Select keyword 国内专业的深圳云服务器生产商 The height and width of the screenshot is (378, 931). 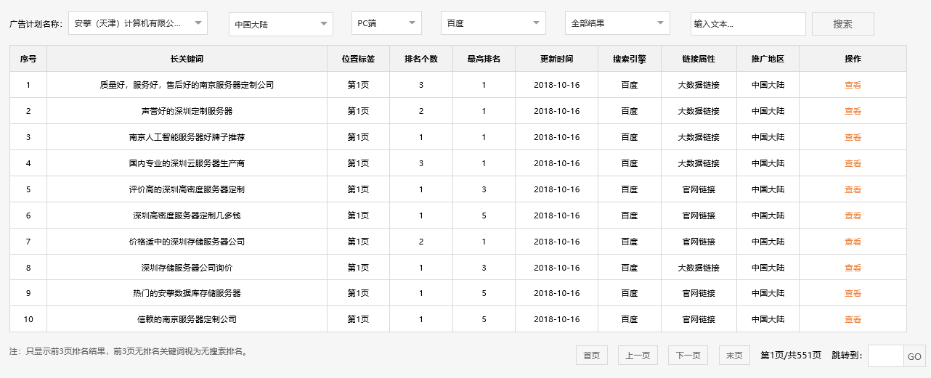click(x=187, y=163)
